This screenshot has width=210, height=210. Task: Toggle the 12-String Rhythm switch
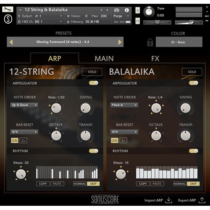94,151
